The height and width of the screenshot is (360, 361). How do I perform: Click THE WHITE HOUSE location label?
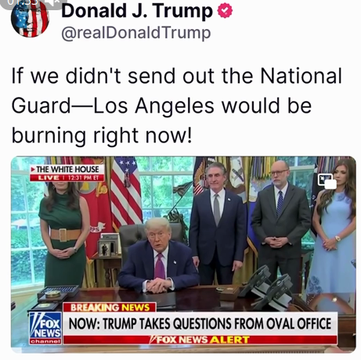click(67, 169)
